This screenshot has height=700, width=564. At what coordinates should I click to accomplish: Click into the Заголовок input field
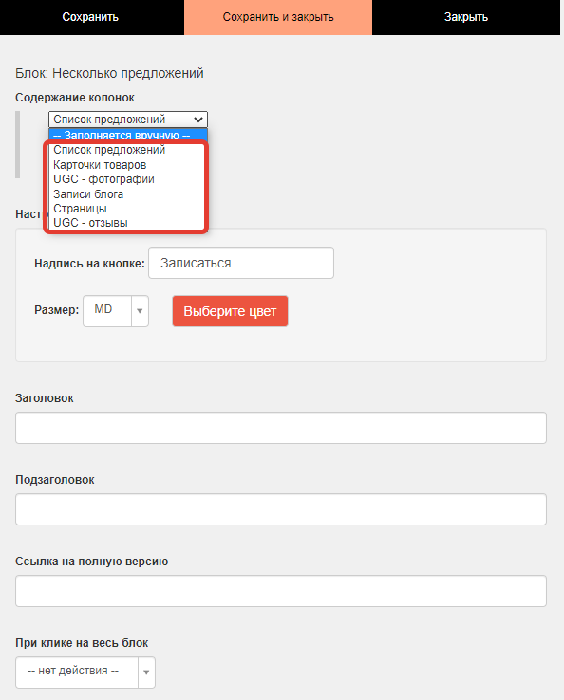pyautogui.click(x=281, y=428)
